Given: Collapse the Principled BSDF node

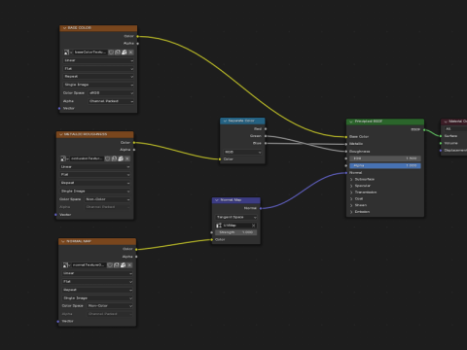Looking at the screenshot, I should point(351,122).
